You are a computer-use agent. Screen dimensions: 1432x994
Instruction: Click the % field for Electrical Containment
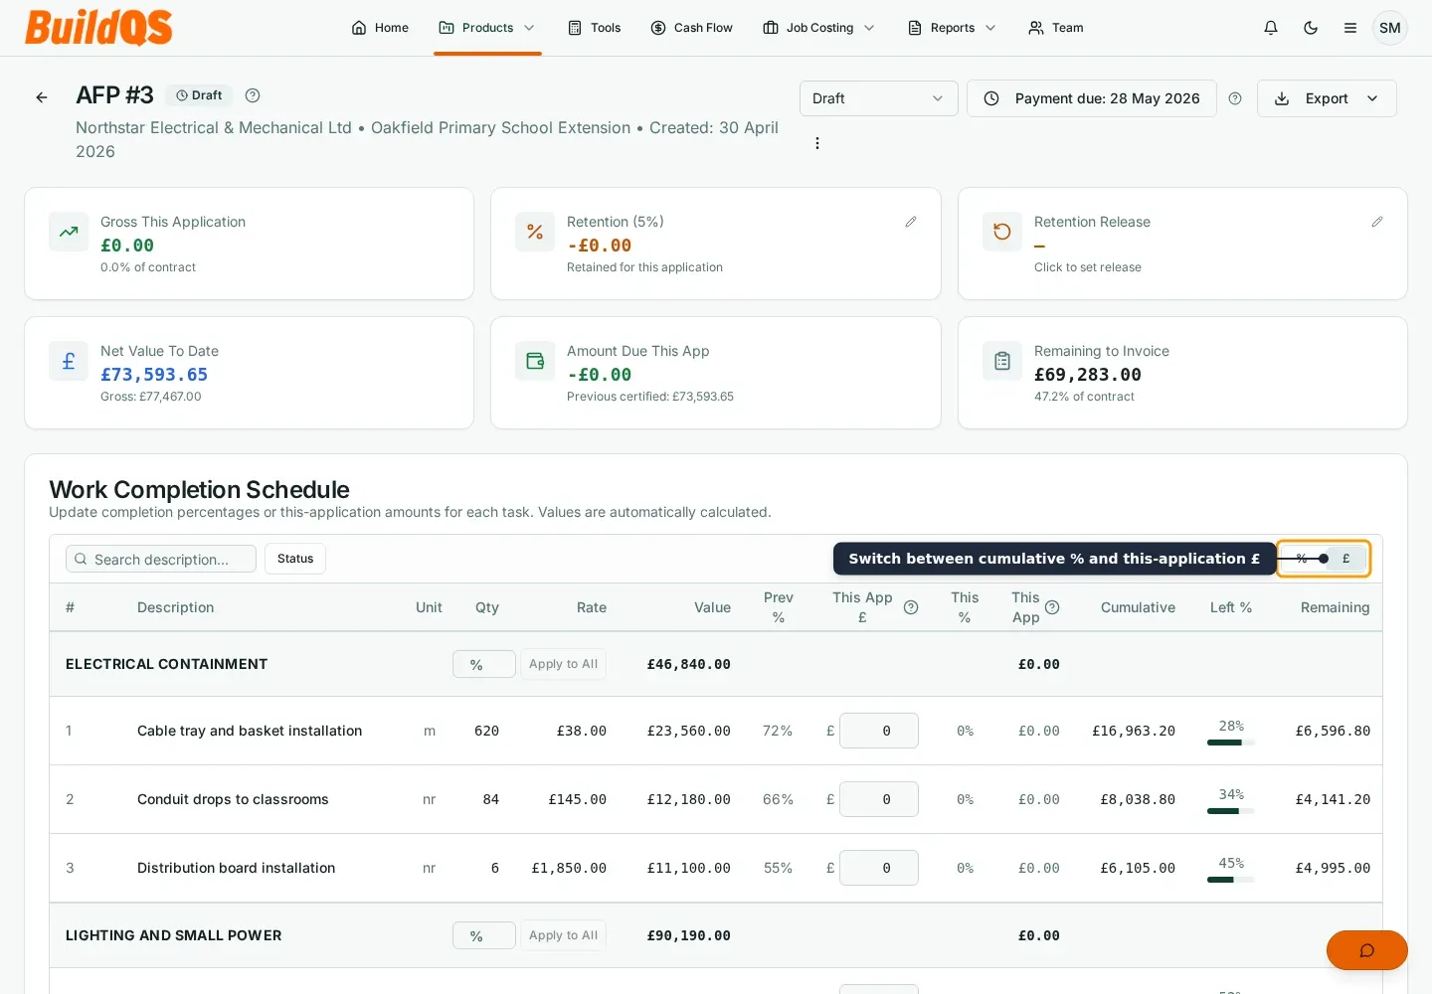[484, 664]
